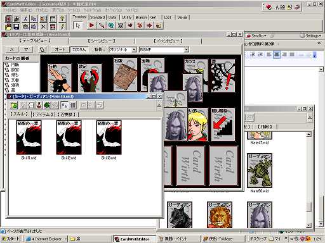This screenshot has height=243, width=325.
Task: Select the lion ガーディアン card in cast list
Action: 220,215
